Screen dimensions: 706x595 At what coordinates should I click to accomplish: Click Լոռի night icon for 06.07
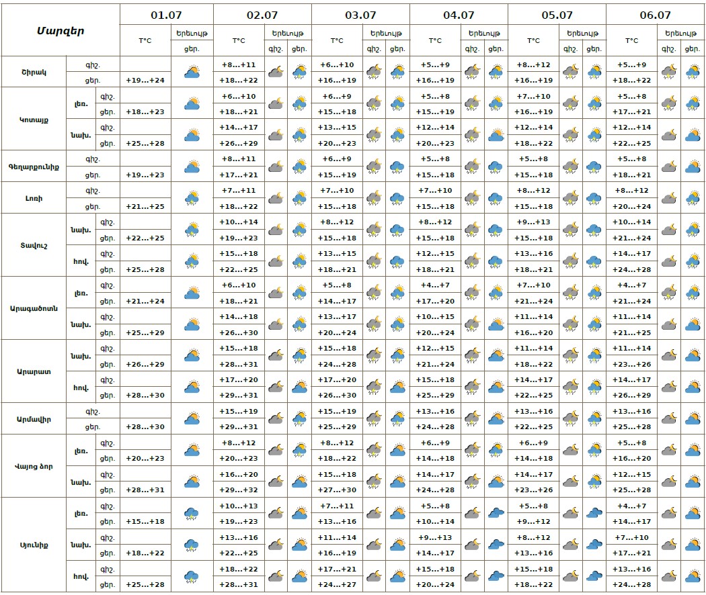[x=668, y=198]
